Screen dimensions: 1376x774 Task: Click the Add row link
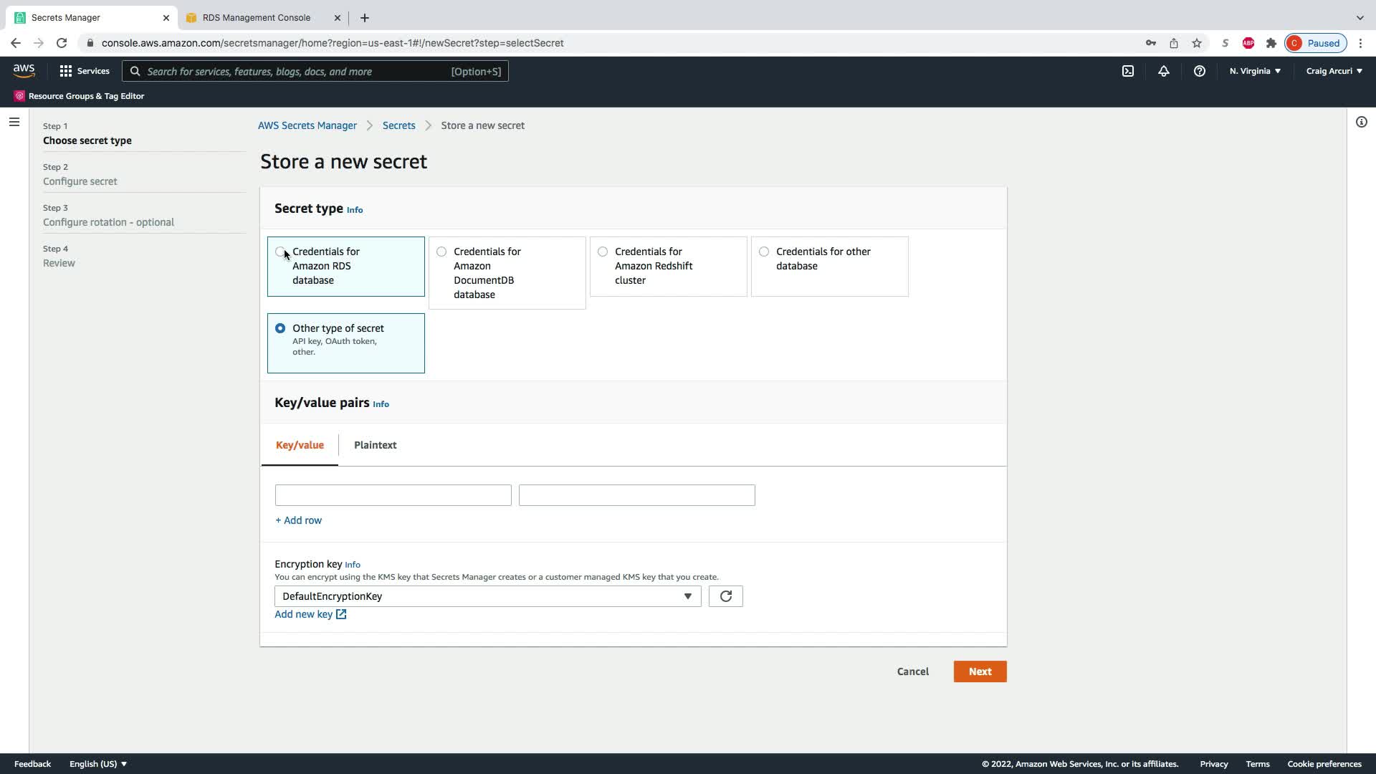298,520
